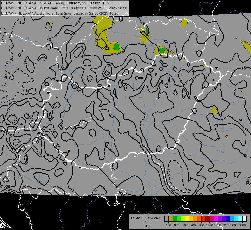Click the legend tick value 3000

pos(234,225)
